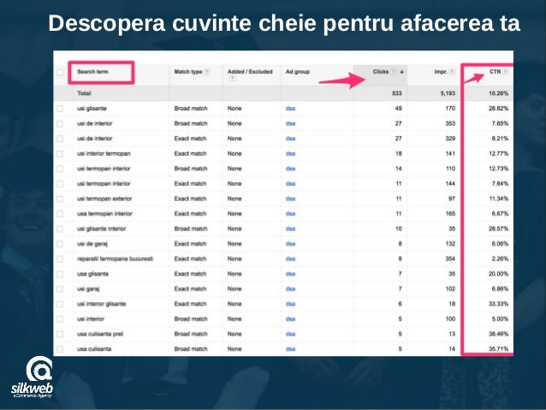Click the Impr. column help question icon
This screenshot has width=546, height=410.
(x=452, y=72)
